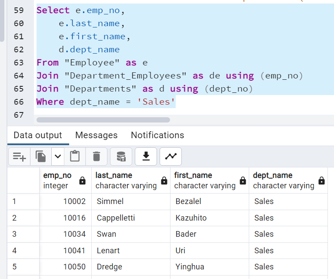Click the 'Uri' first name cell
334x279 pixels.
[x=210, y=250]
